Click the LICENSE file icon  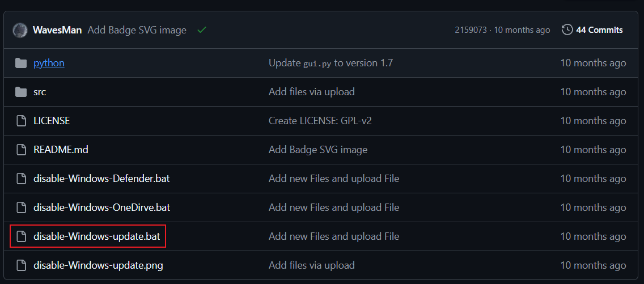pos(21,121)
